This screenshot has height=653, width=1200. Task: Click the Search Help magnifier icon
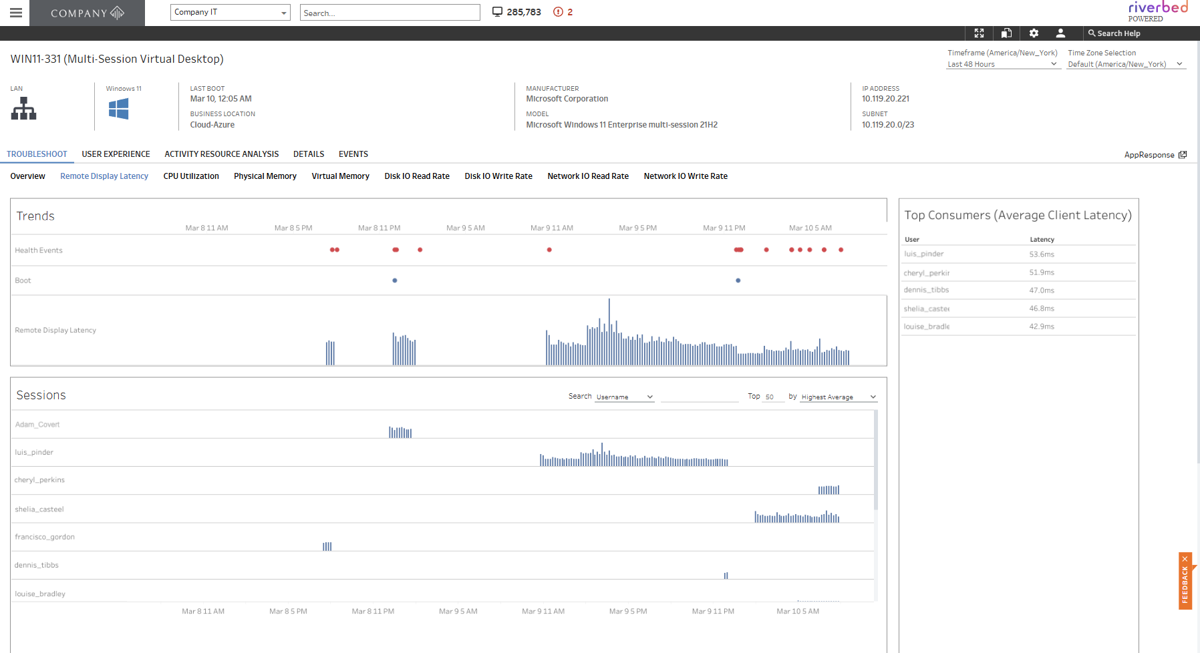[x=1092, y=33]
